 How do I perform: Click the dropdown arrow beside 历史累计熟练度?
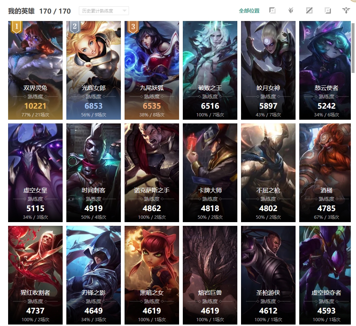(x=125, y=11)
